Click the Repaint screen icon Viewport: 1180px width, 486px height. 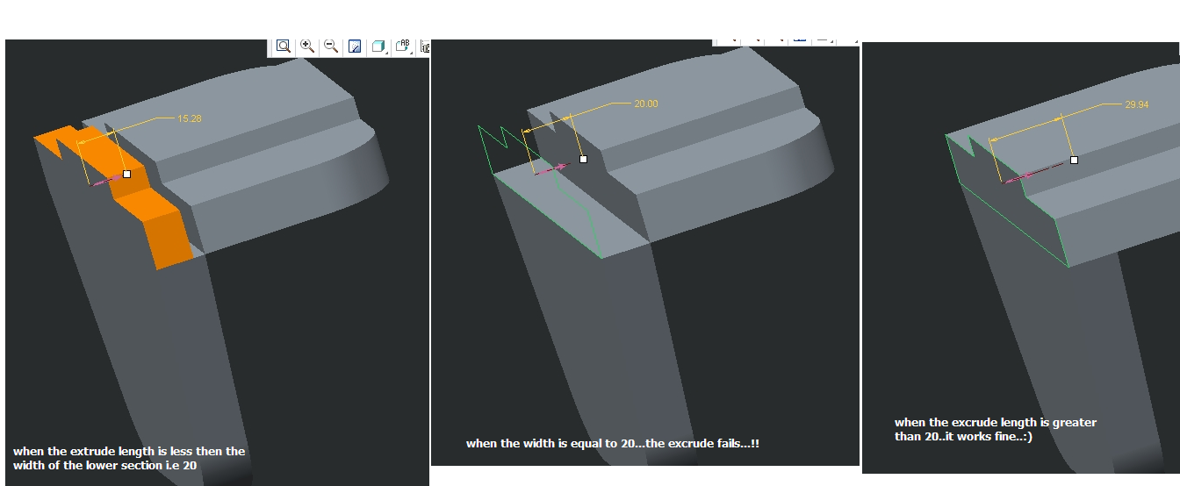tap(355, 46)
